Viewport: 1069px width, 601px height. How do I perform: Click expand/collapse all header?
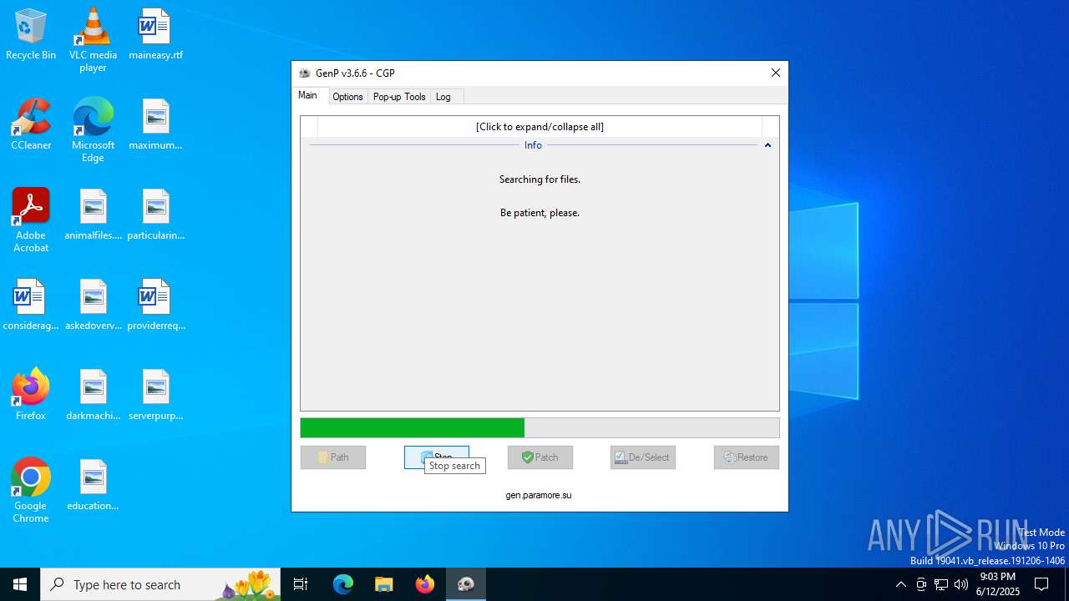[540, 127]
